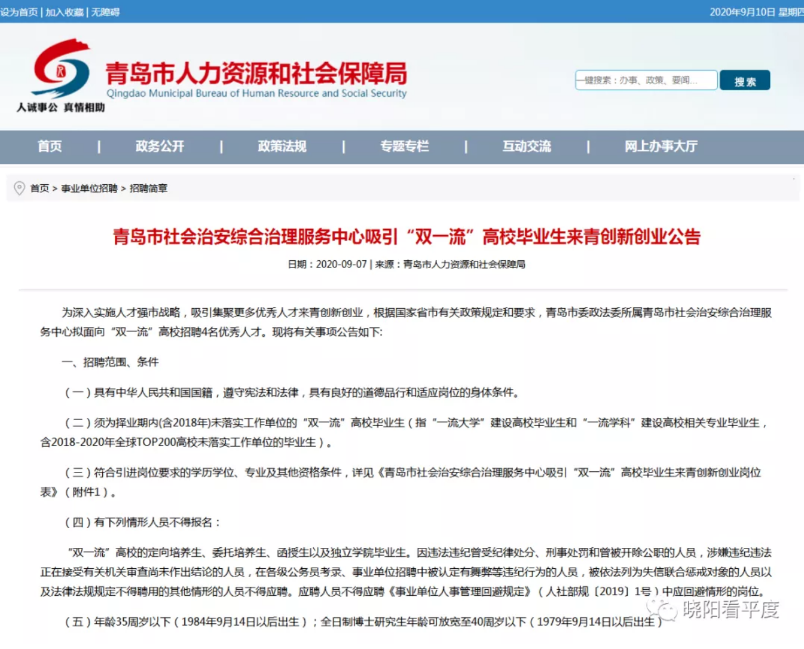Open the 政务公开 navigation tab
This screenshot has height=649, width=804.
160,147
